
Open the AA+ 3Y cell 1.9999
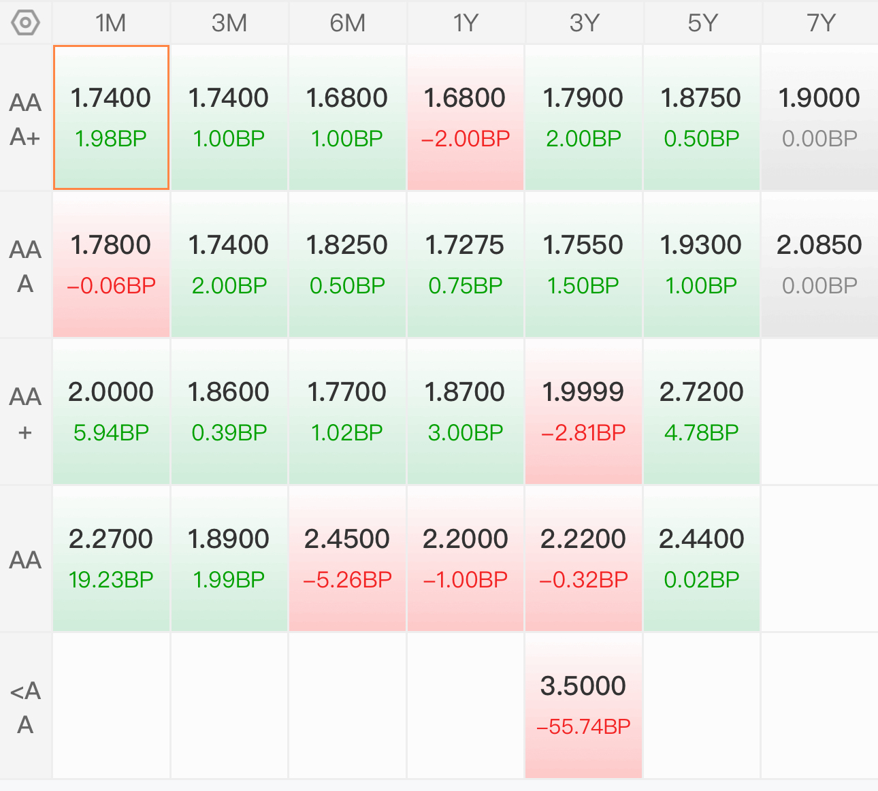(584, 412)
